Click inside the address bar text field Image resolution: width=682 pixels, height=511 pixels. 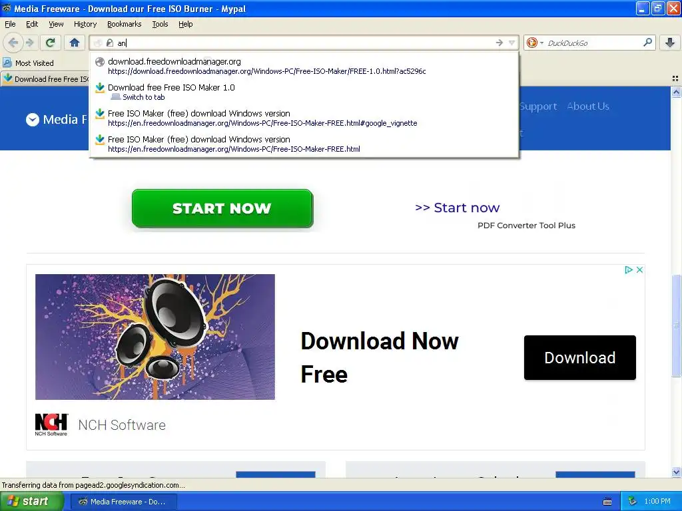pos(304,43)
